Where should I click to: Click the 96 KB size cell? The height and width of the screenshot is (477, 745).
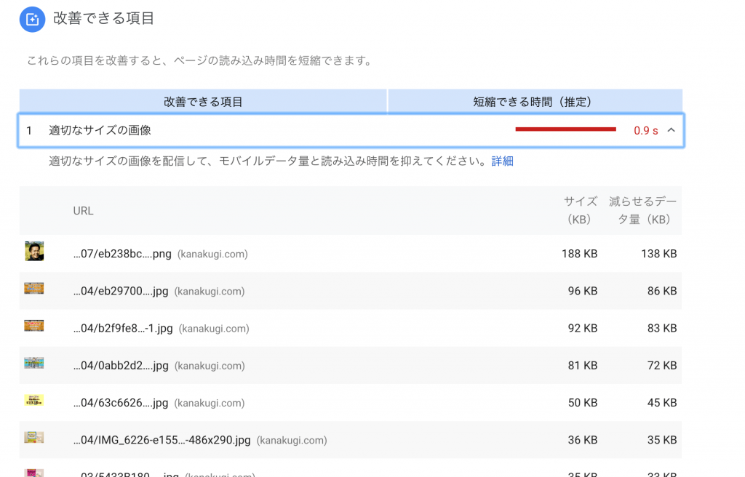583,292
